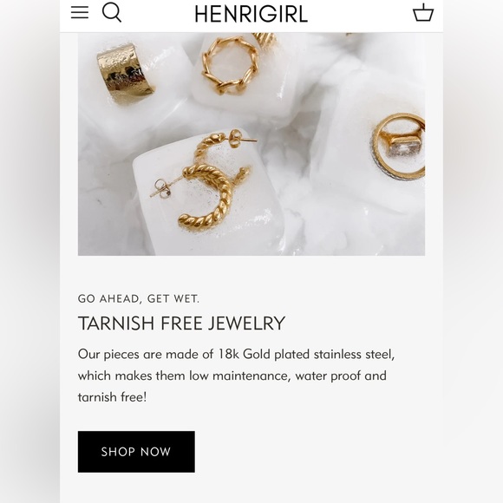503x503 pixels.
Task: Click the thin pavé band ring on the right
Action: (399, 147)
